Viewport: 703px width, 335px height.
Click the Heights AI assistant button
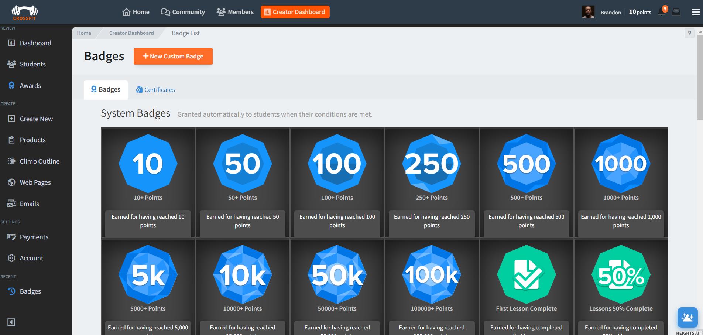point(687,317)
